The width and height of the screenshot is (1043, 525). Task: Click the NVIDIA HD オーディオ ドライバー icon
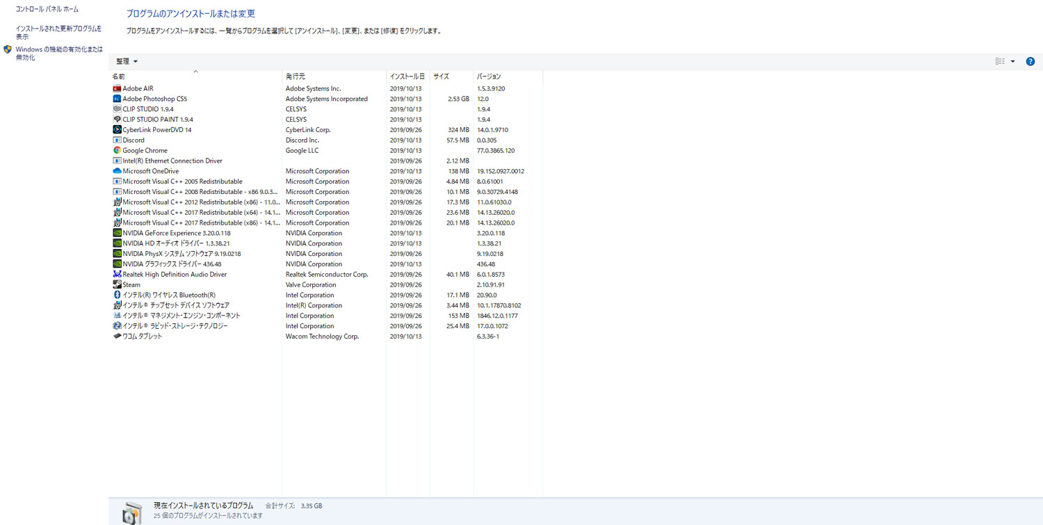point(117,243)
